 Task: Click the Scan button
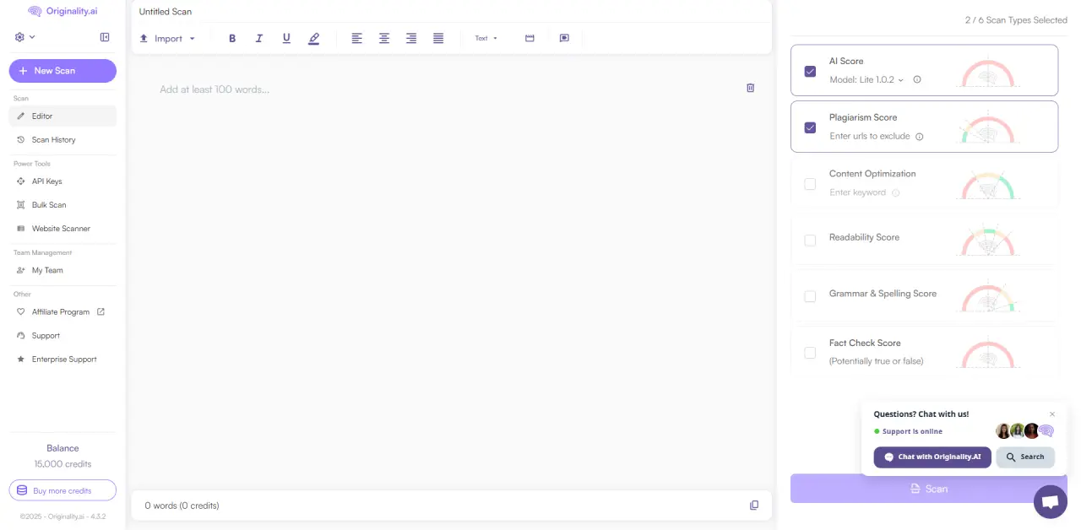929,489
